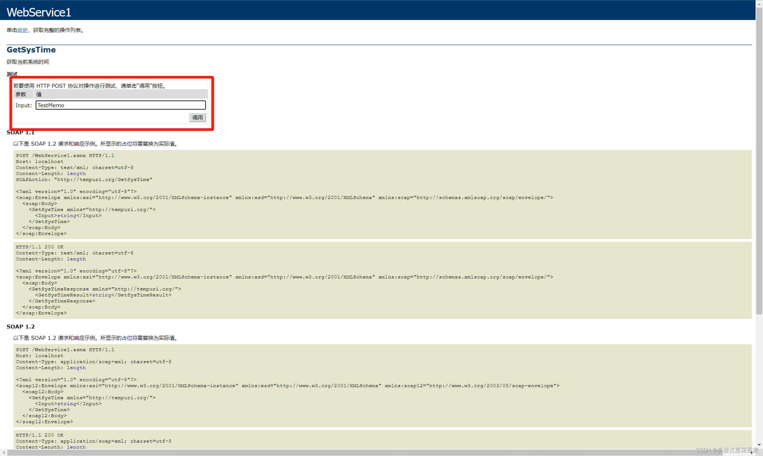Viewport: 763px width, 456px height.
Task: Open the 此处 link for full operation list
Action: pos(22,30)
